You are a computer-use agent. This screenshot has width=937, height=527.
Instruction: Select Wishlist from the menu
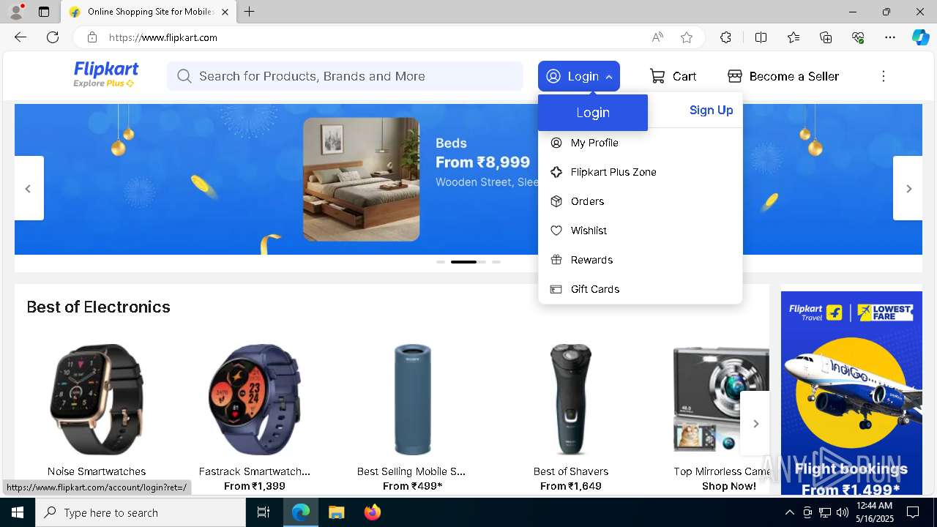[640, 231]
